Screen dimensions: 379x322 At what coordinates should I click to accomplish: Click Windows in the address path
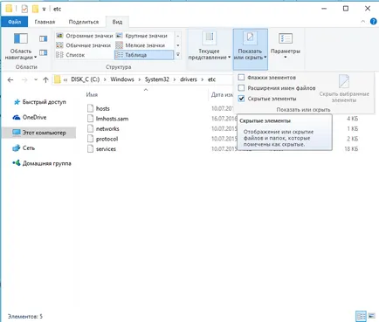(122, 79)
